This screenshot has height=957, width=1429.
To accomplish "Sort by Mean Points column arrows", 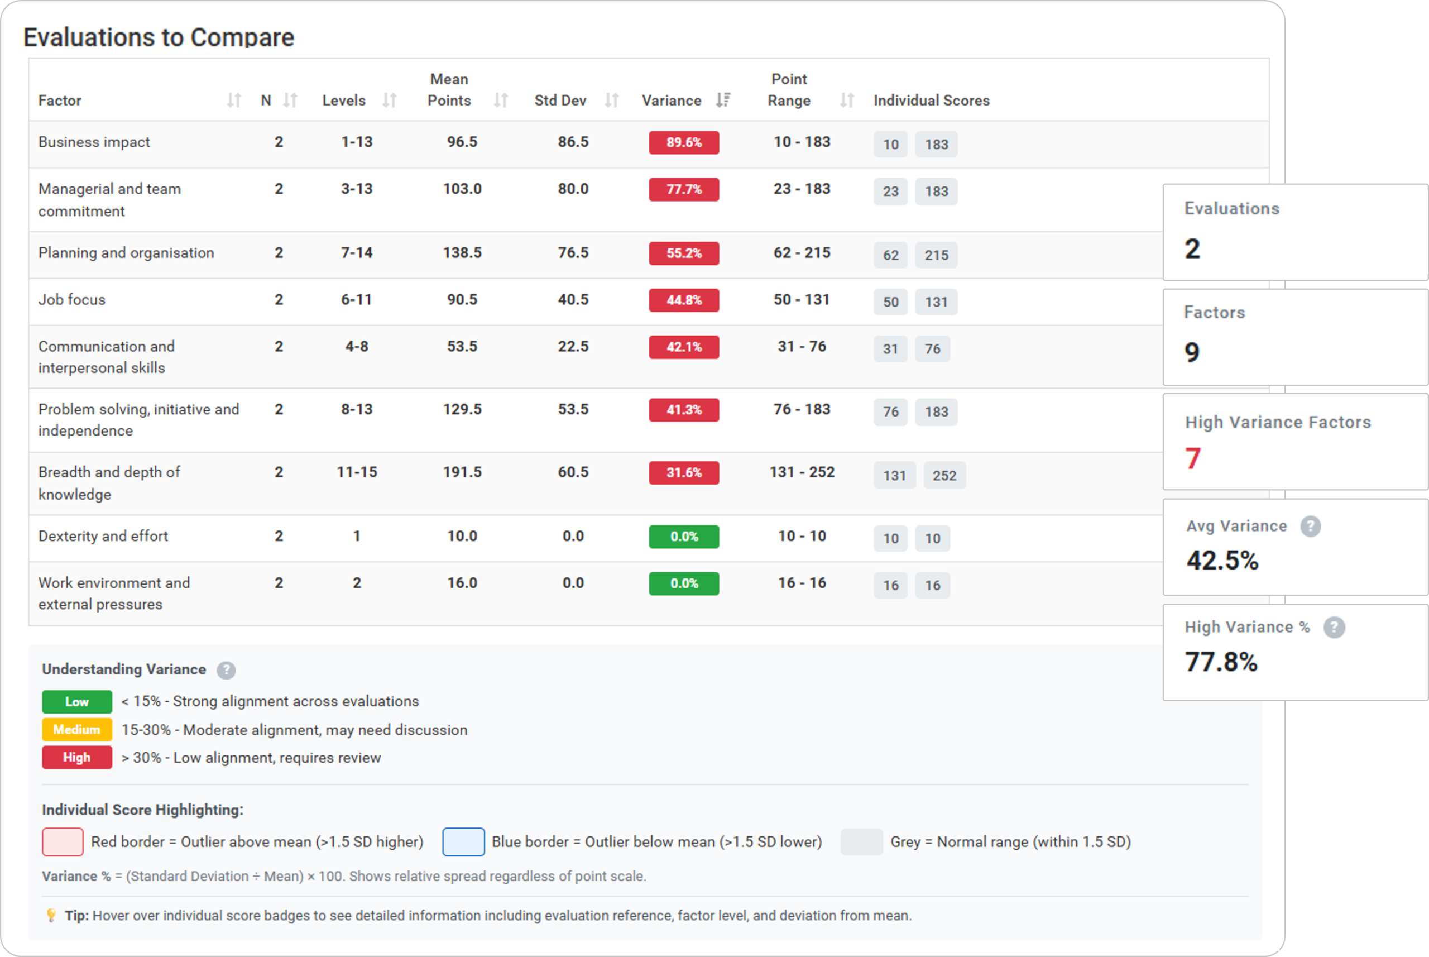I will (501, 100).
